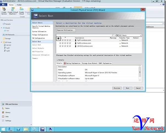
Task: Click the star rating for hy02.contoso.com
Action: 65,43
